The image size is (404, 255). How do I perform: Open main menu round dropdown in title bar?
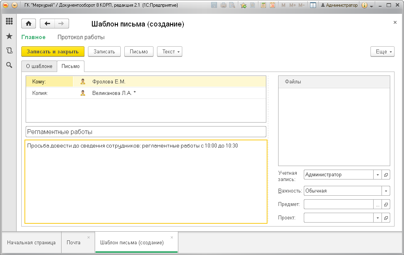point(15,5)
